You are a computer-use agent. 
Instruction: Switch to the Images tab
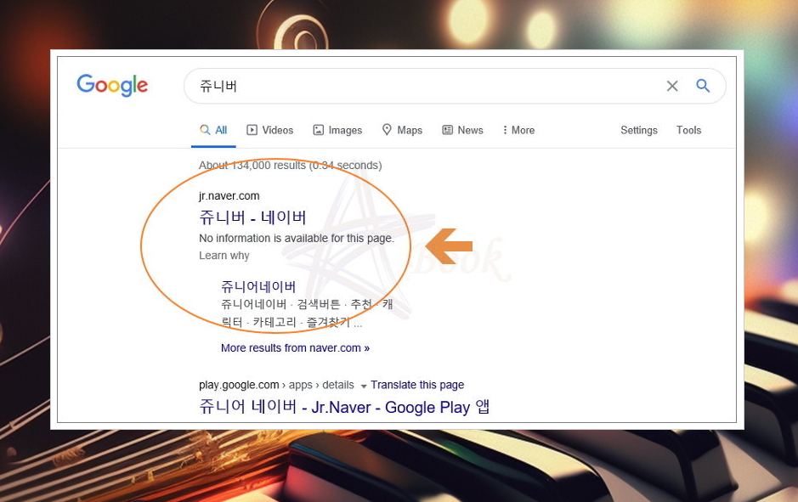pyautogui.click(x=337, y=130)
